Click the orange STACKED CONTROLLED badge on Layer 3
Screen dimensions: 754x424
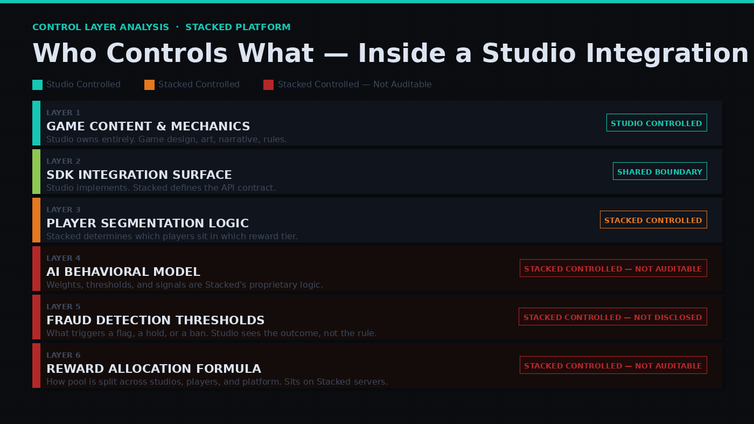click(x=653, y=220)
